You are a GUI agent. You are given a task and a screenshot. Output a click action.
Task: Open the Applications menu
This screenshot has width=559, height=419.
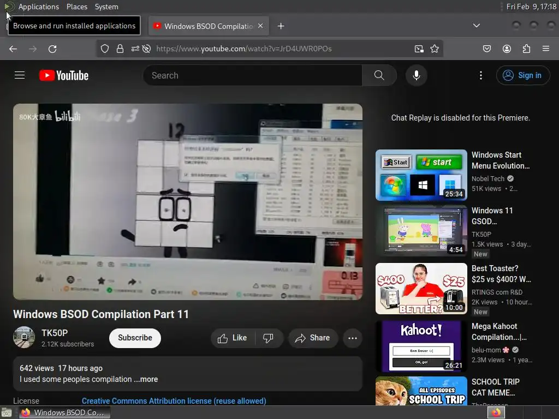[39, 7]
